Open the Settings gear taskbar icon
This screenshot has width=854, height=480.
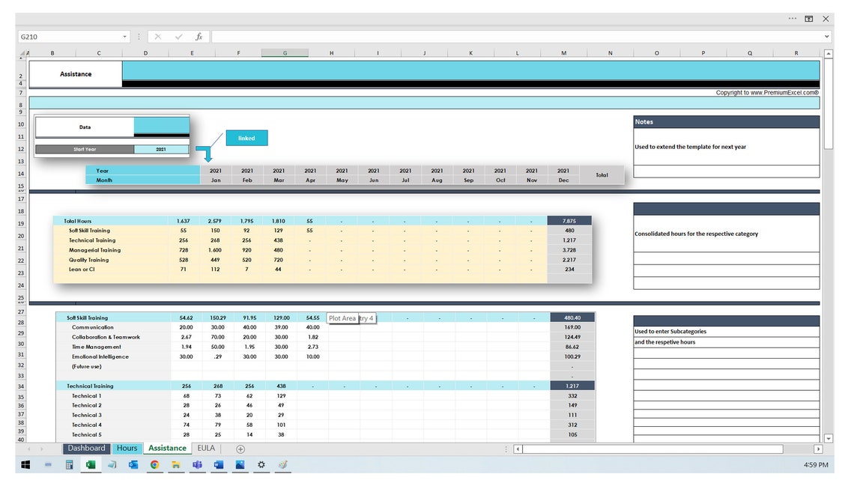click(261, 465)
